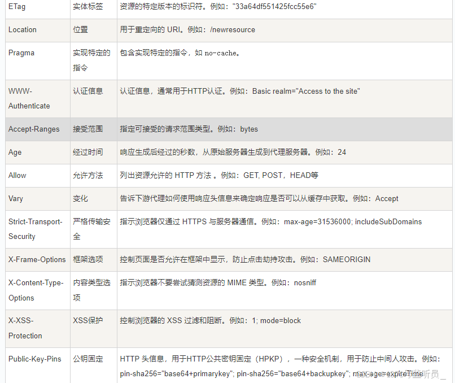The width and height of the screenshot is (455, 383).
Task: Select the Allow header name cell
Action: pyautogui.click(x=38, y=176)
